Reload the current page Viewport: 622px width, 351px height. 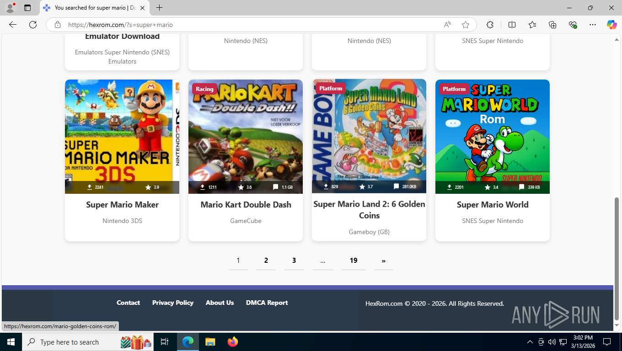[x=33, y=25]
